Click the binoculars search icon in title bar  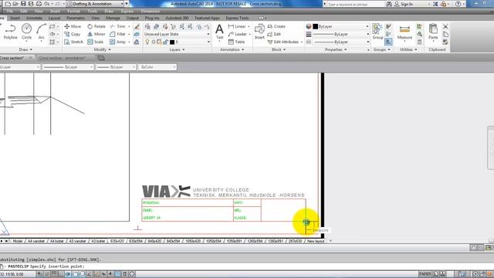[x=389, y=4]
